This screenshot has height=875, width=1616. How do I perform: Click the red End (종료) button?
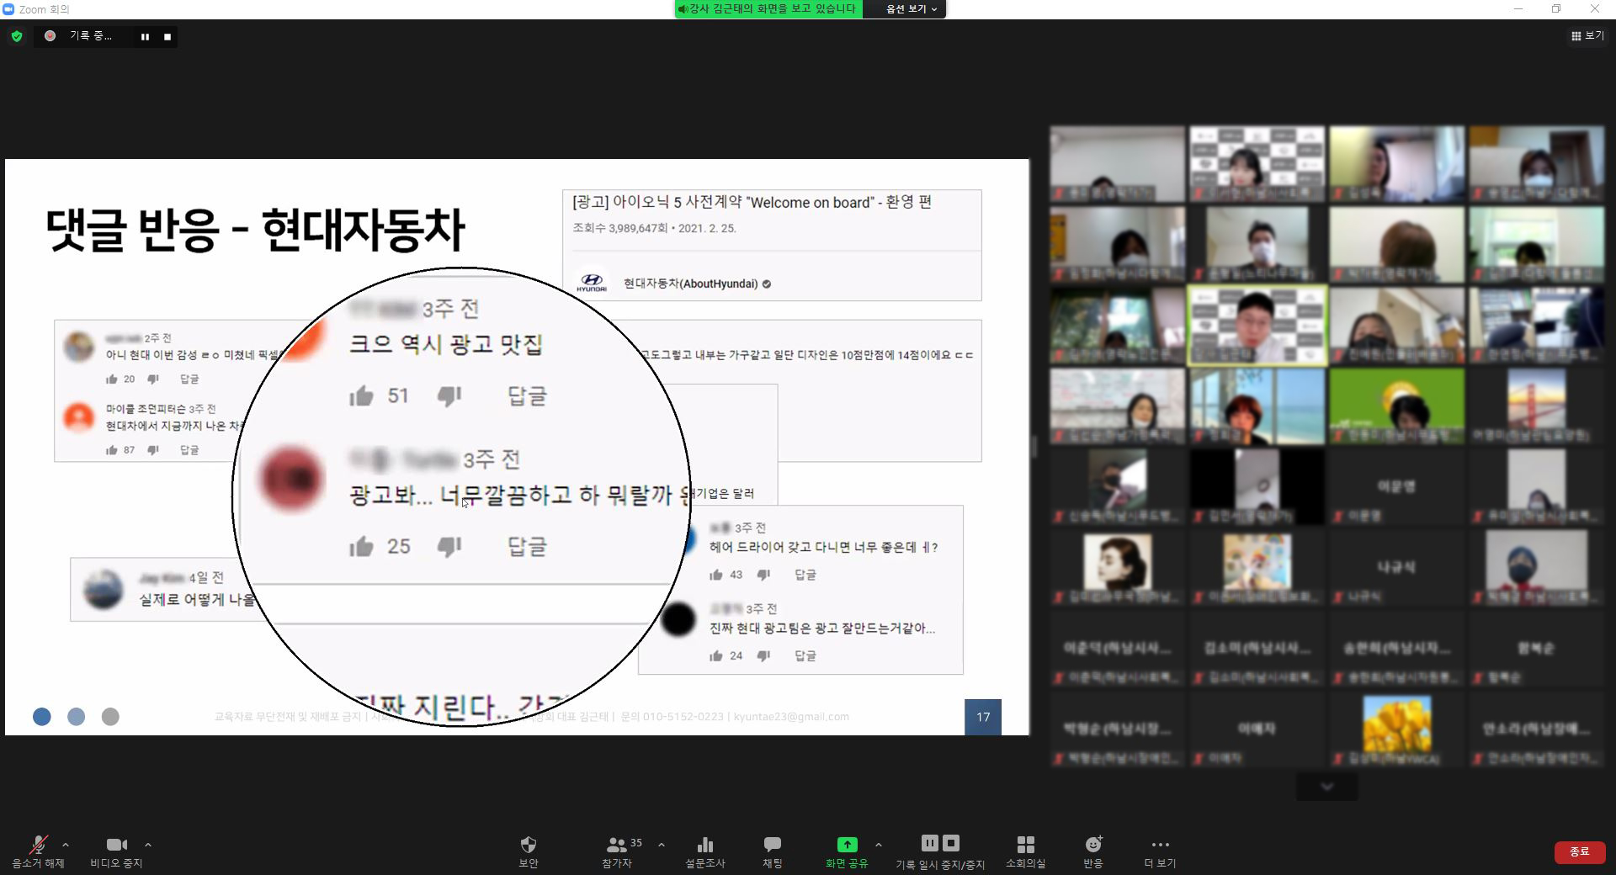[1579, 851]
